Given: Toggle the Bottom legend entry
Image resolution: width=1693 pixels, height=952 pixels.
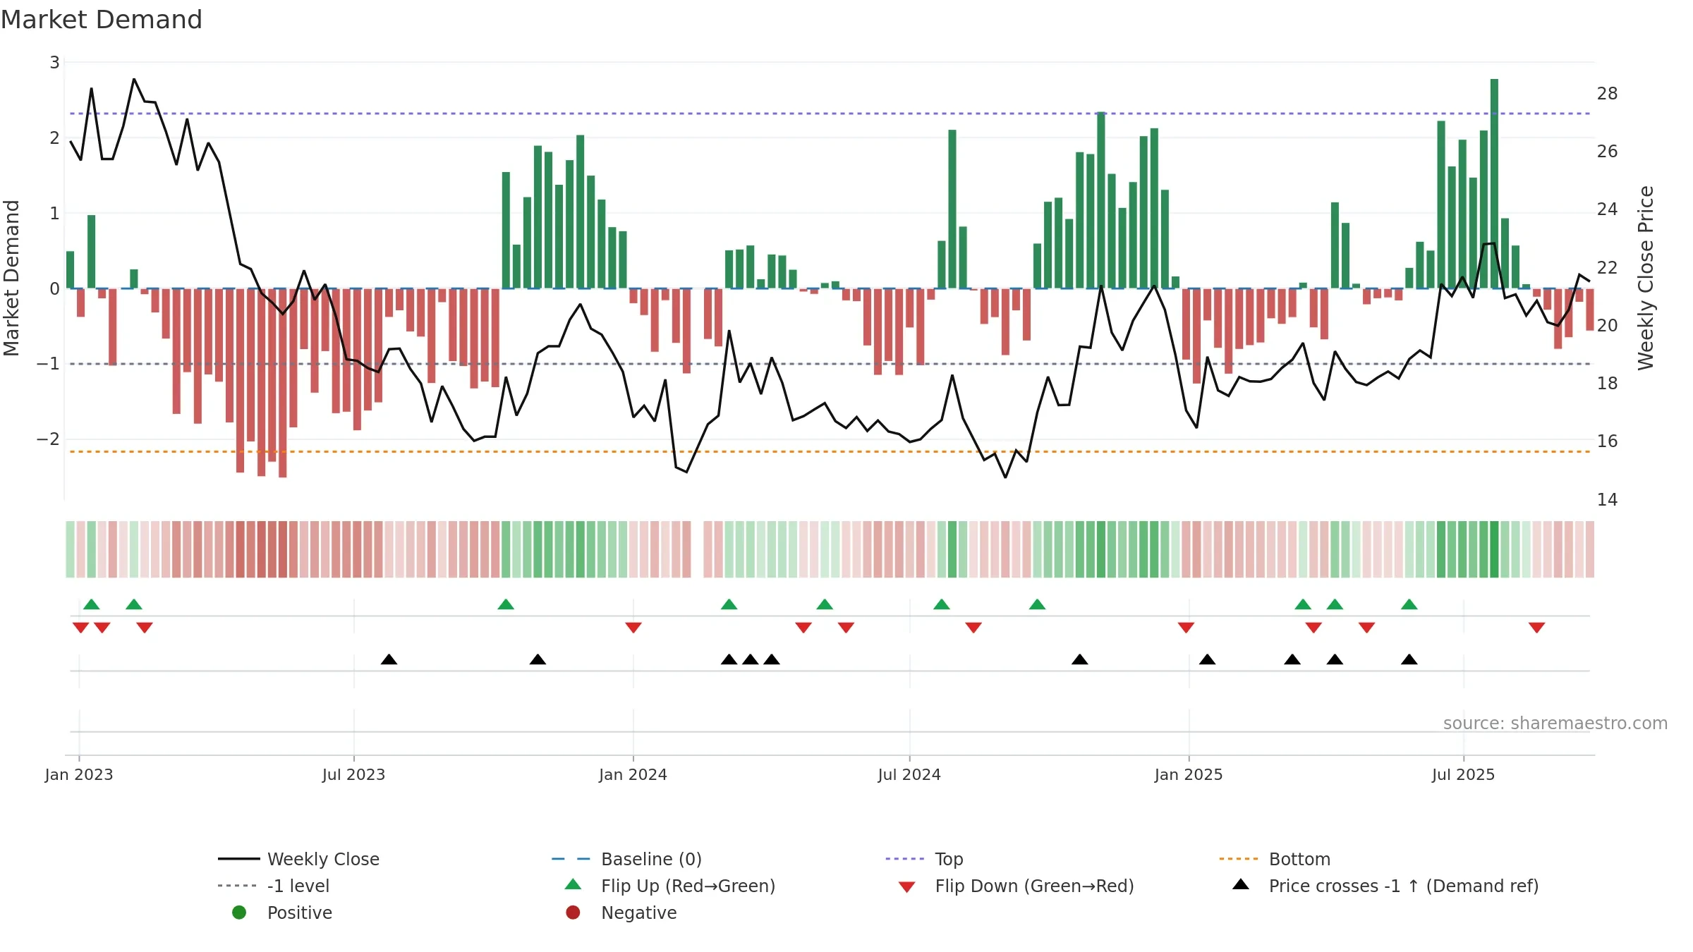Looking at the screenshot, I should [1275, 859].
